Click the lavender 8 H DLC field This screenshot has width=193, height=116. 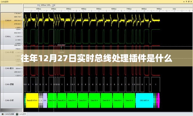(x=45, y=100)
